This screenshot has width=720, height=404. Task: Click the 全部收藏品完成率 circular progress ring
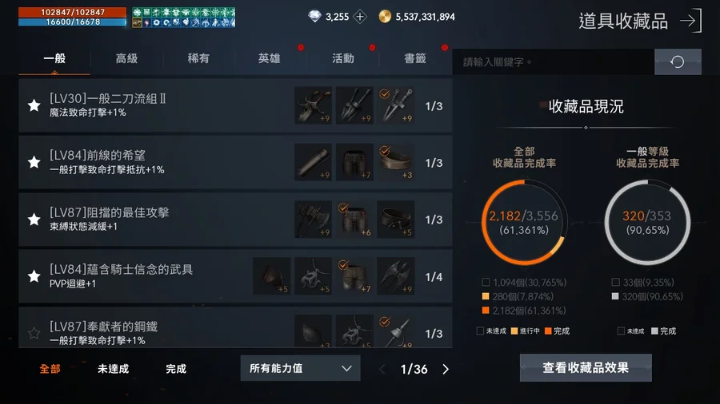coord(524,222)
